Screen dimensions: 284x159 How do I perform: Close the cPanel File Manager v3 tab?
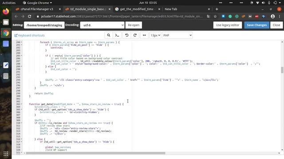pos(60,9)
